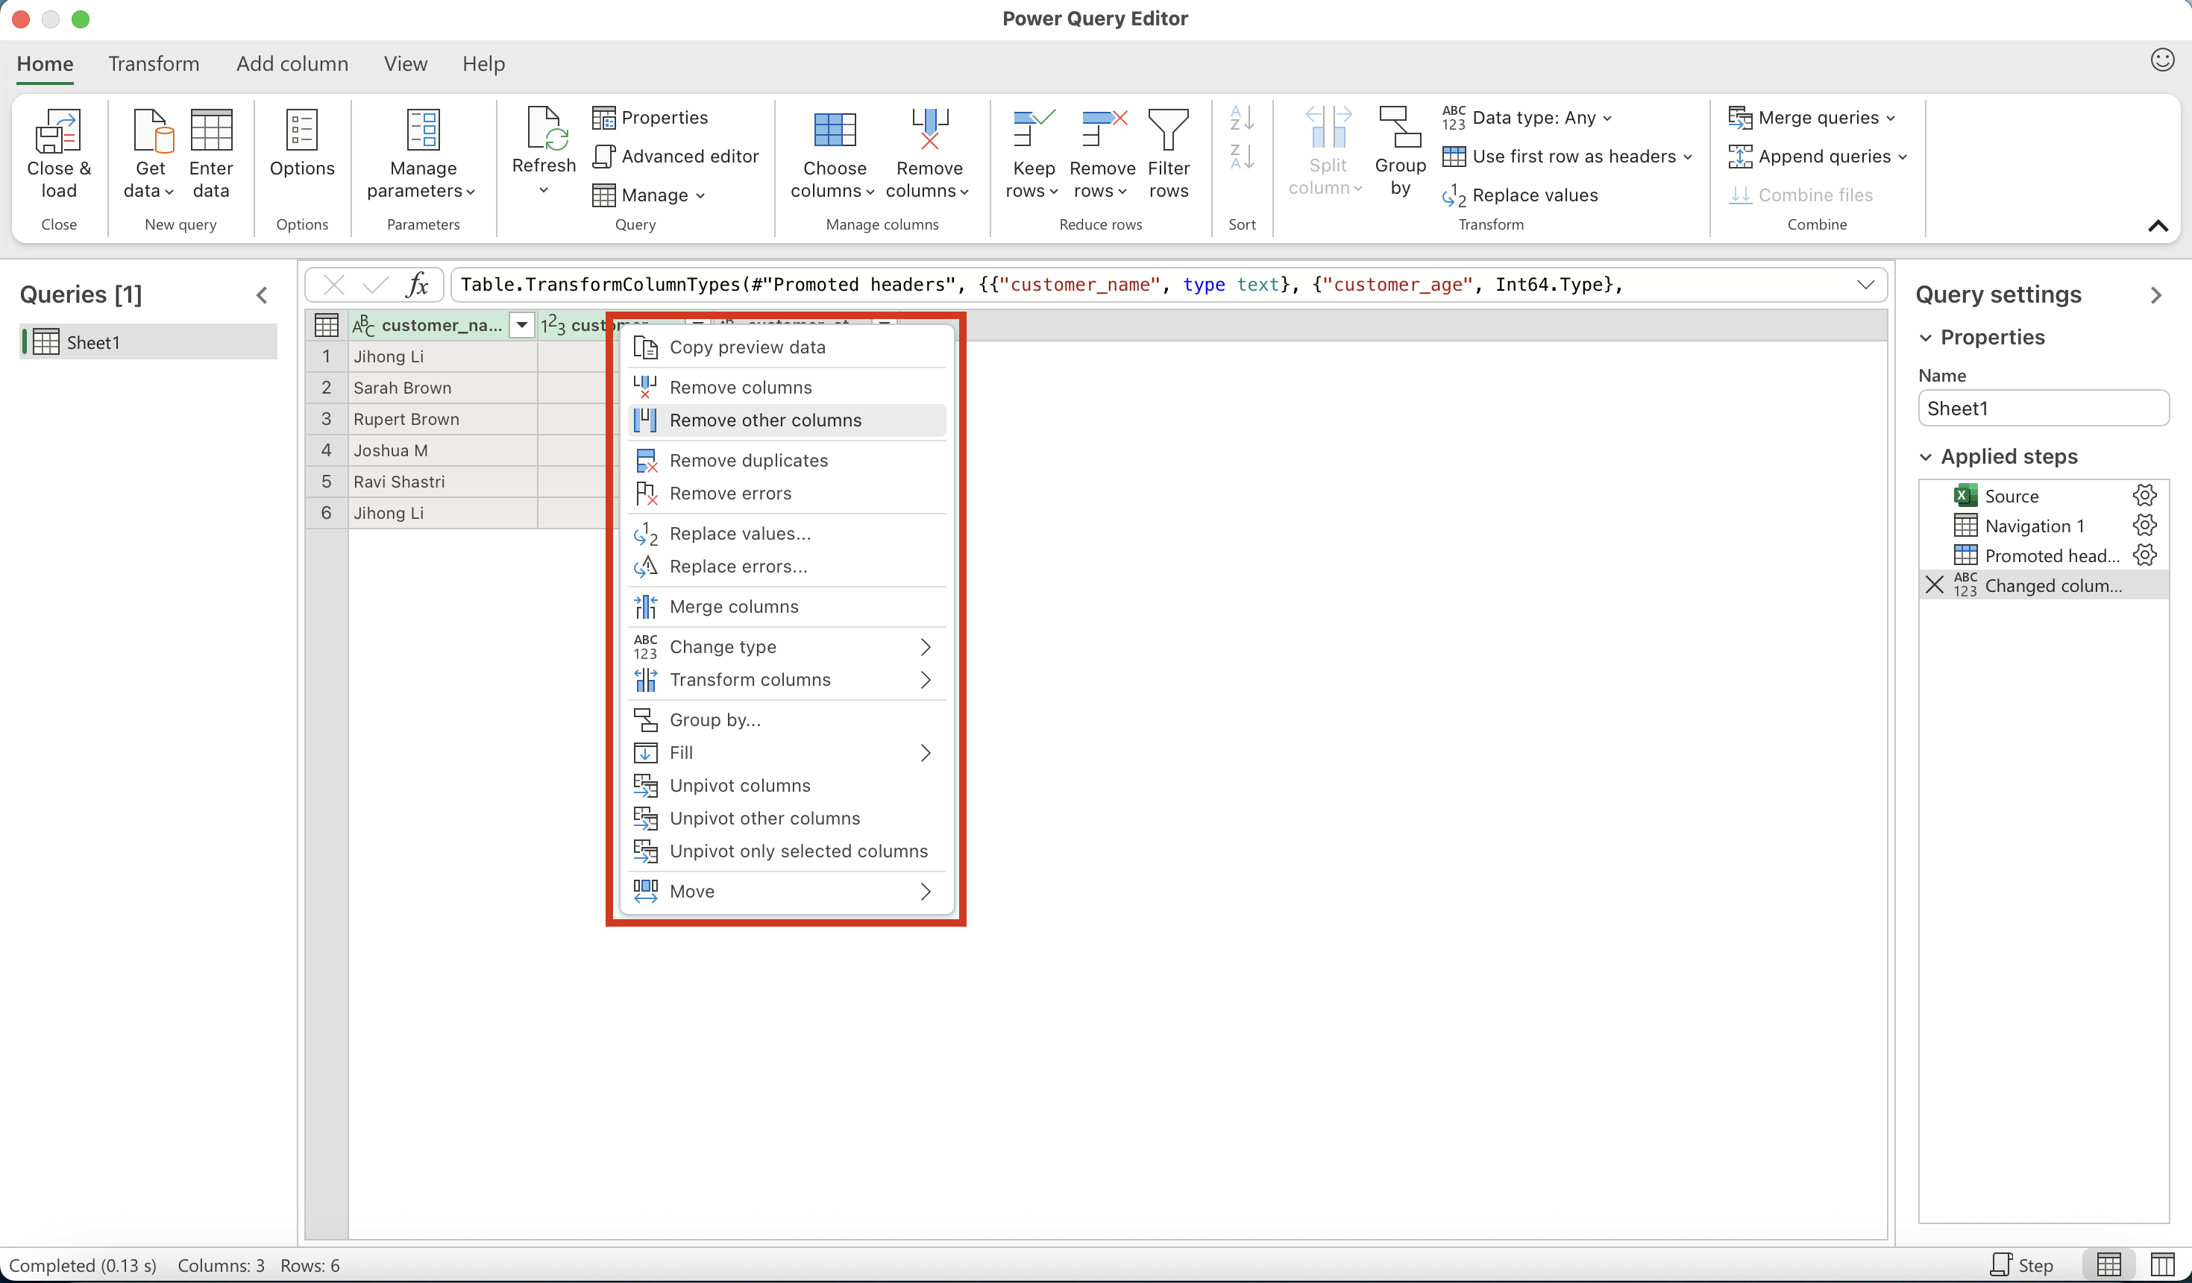The image size is (2192, 1283).
Task: Sort ascending with the A-Z icon
Action: click(x=1241, y=119)
